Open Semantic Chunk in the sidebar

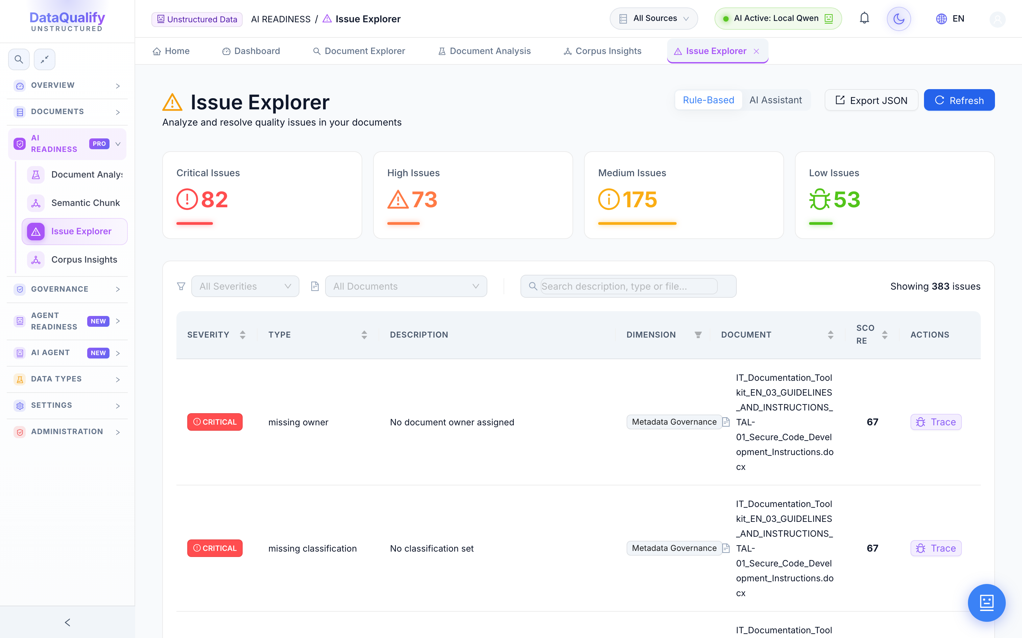point(74,203)
